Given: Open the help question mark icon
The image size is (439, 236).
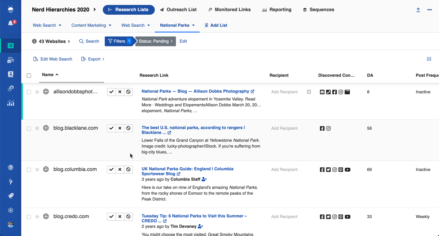Looking at the screenshot, I should (x=11, y=167).
